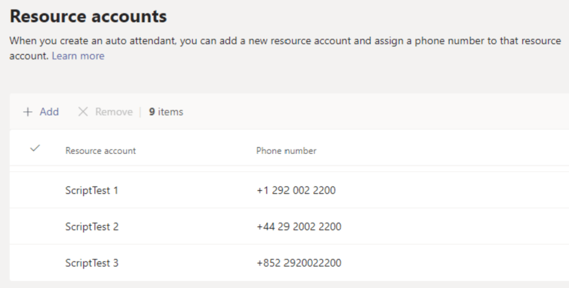Image resolution: width=569 pixels, height=288 pixels.
Task: Click phone number +1 292 002 2200
Action: (296, 191)
